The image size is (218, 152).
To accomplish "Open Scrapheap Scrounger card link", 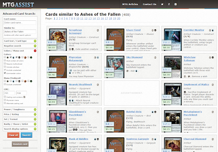I will click(x=75, y=32).
